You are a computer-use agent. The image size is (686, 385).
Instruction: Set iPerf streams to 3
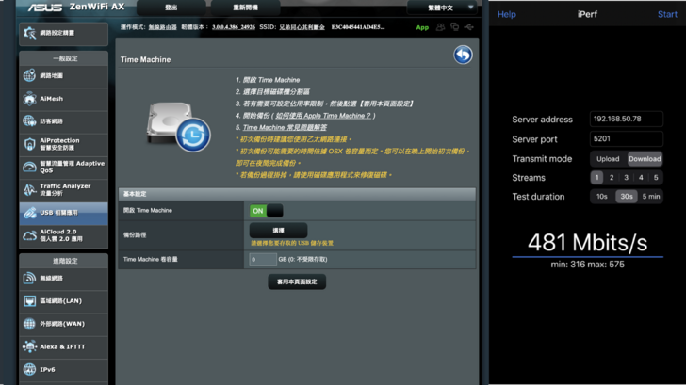pyautogui.click(x=626, y=177)
